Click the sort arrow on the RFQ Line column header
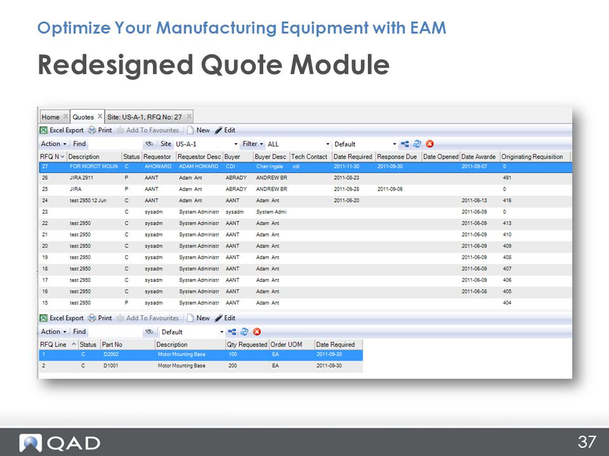This screenshot has height=456, width=609. tap(74, 345)
